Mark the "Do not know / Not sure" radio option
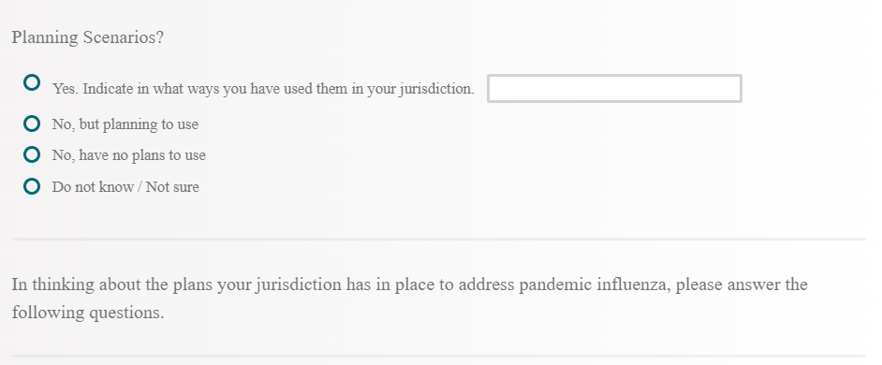The image size is (882, 365). coord(32,185)
